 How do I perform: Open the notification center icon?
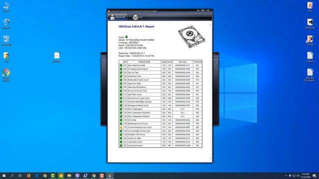point(315,176)
